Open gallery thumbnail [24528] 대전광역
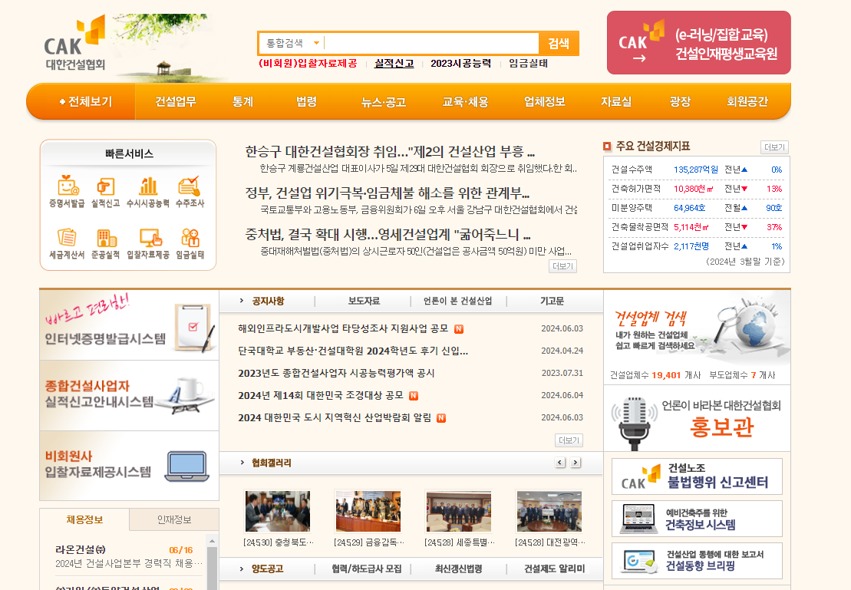 (x=549, y=511)
